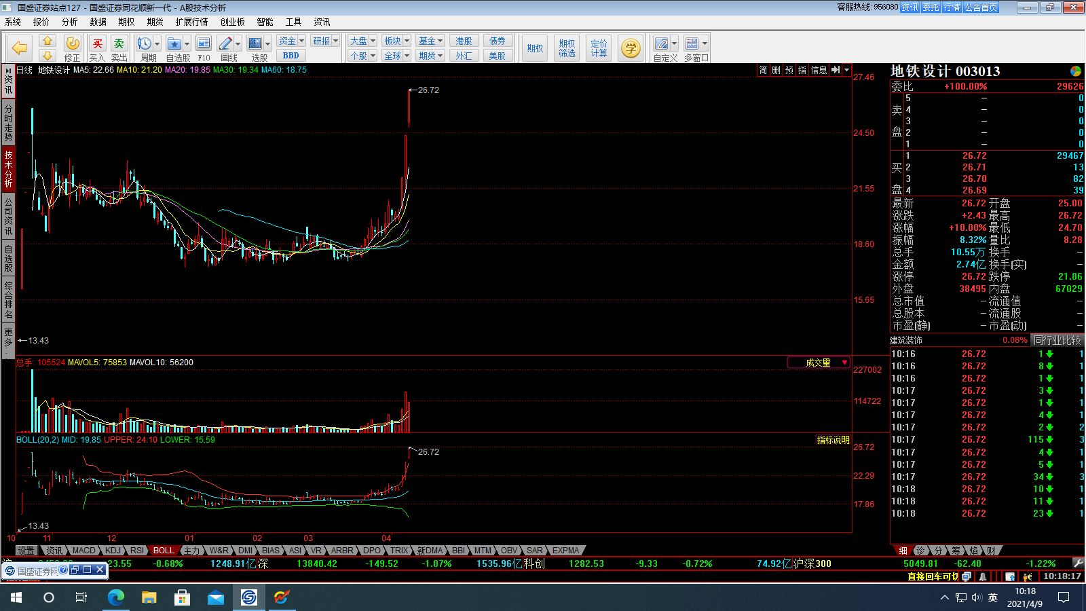Open the 研报 research report dropdown
The width and height of the screenshot is (1086, 611).
pyautogui.click(x=326, y=41)
